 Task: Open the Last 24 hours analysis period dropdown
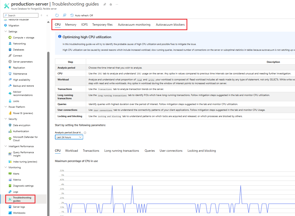coord(69,137)
